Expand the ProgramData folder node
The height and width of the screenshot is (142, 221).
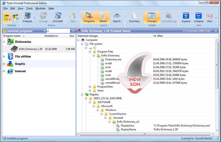(90, 87)
